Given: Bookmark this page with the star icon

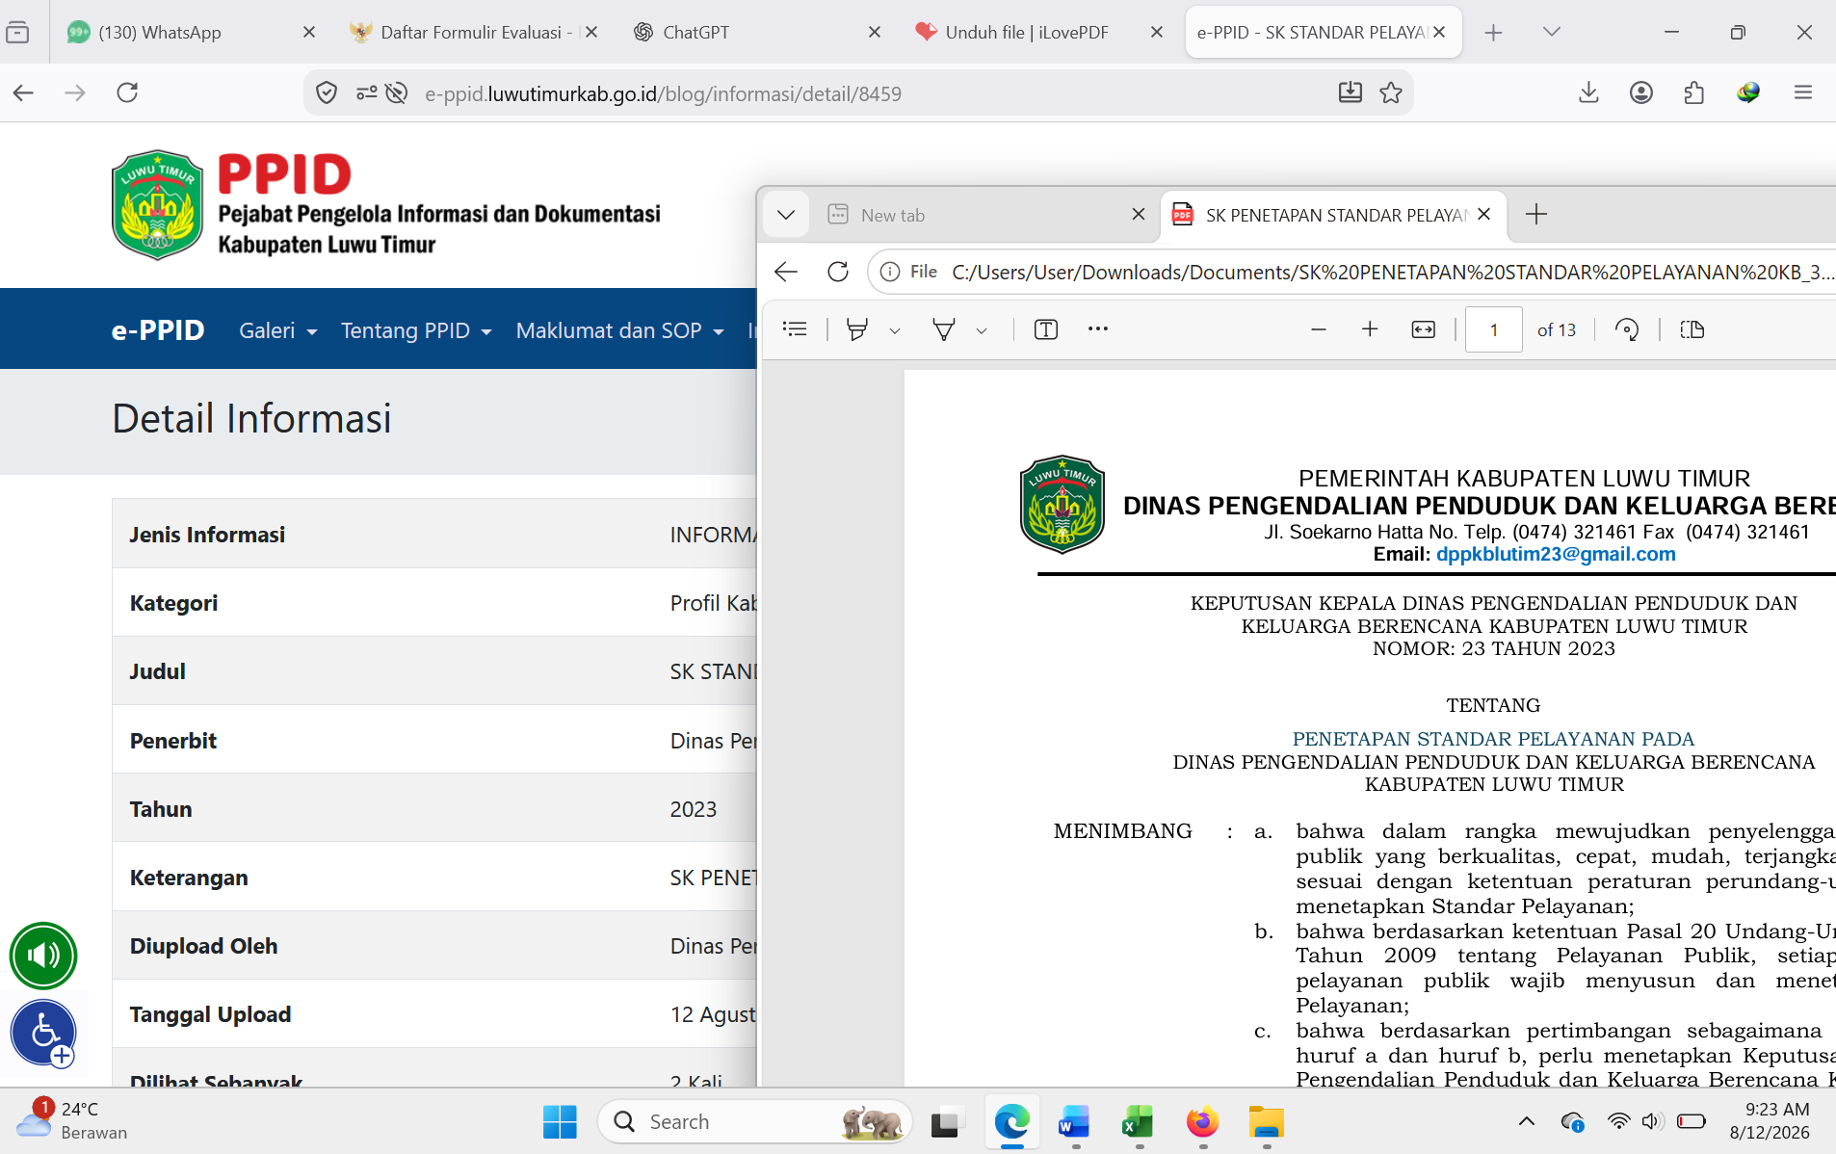Looking at the screenshot, I should click(x=1391, y=93).
